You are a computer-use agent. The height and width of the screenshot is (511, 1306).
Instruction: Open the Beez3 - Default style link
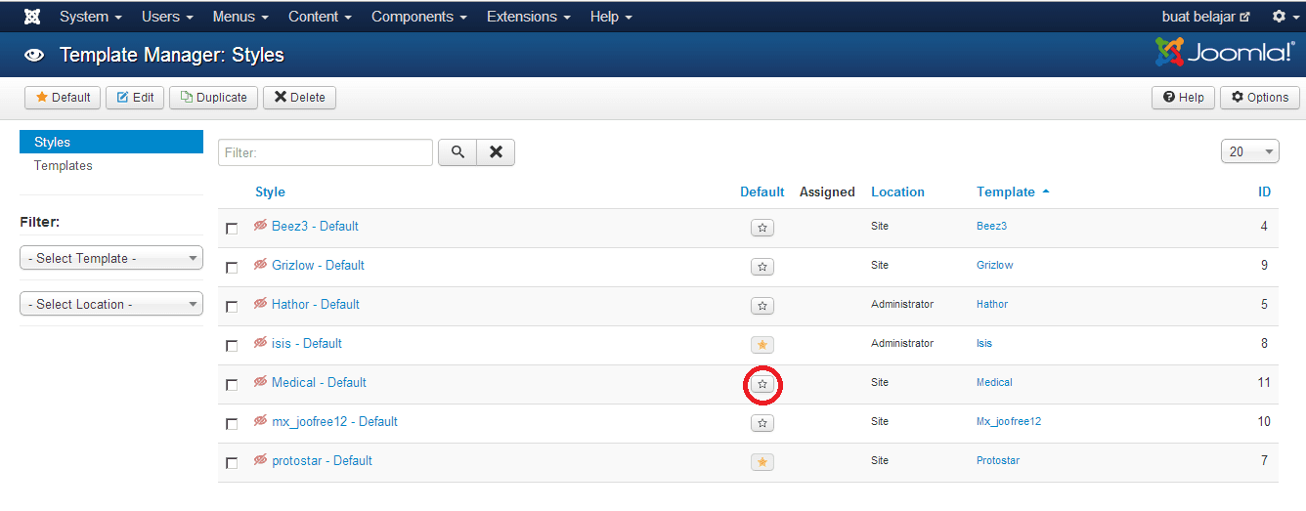click(315, 226)
